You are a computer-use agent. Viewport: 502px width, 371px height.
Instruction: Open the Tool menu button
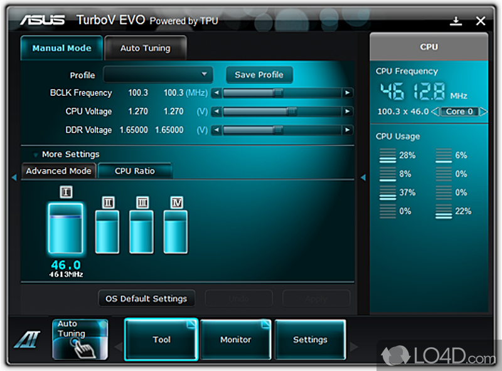click(161, 339)
